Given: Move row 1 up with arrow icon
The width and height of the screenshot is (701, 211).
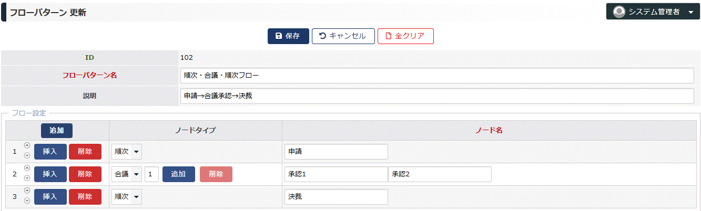Looking at the screenshot, I should (27, 146).
